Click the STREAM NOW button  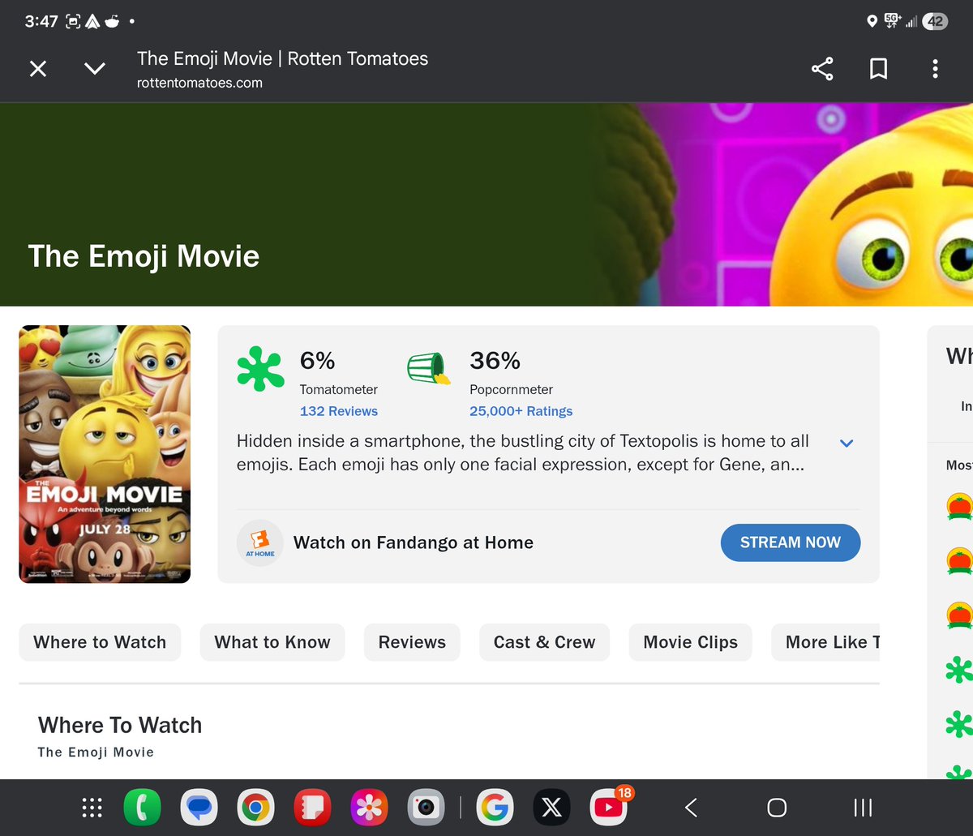point(791,542)
